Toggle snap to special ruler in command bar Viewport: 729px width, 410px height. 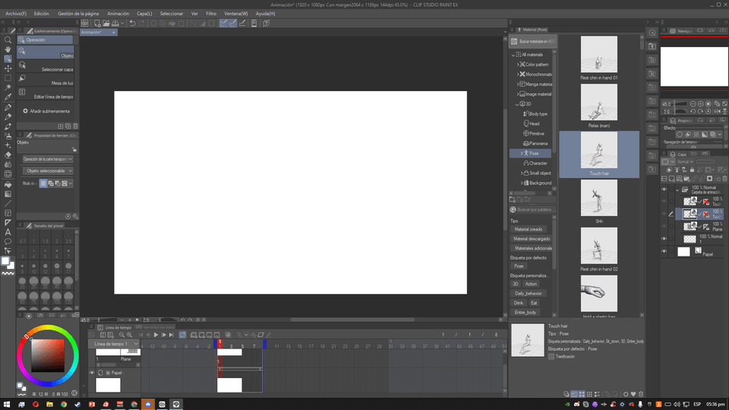(x=232, y=24)
